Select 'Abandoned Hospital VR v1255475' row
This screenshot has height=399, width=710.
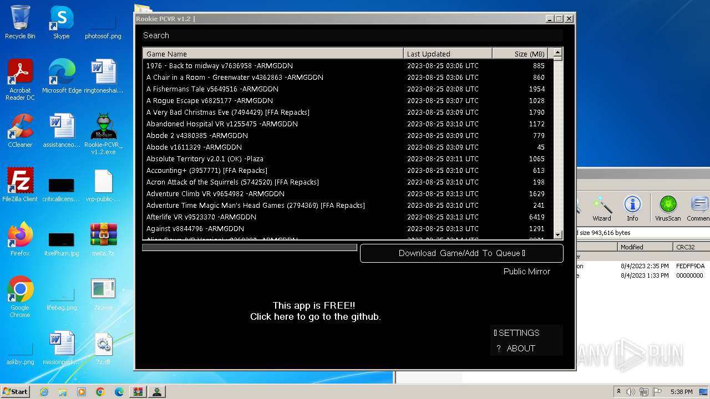(348, 124)
